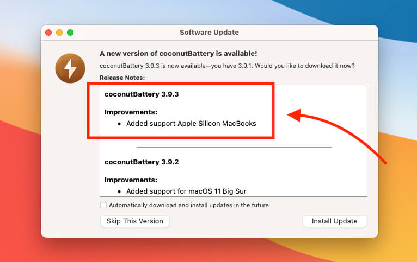This screenshot has width=417, height=262.
Task: Click the Release Notes label
Action: [122, 78]
